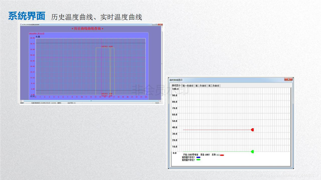Image resolution: width=321 pixels, height=180 pixels.
Task: Click the vertical scrollbar in history window
Action: [163, 62]
